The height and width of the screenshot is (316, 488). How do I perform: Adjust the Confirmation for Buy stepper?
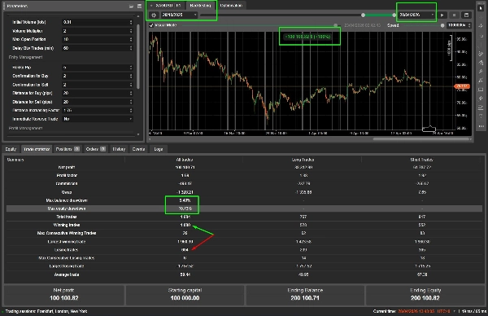[131, 76]
